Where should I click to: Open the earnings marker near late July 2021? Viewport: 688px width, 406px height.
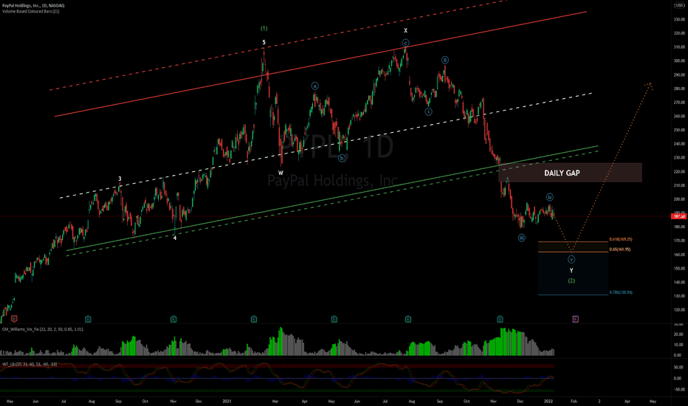tap(408, 319)
